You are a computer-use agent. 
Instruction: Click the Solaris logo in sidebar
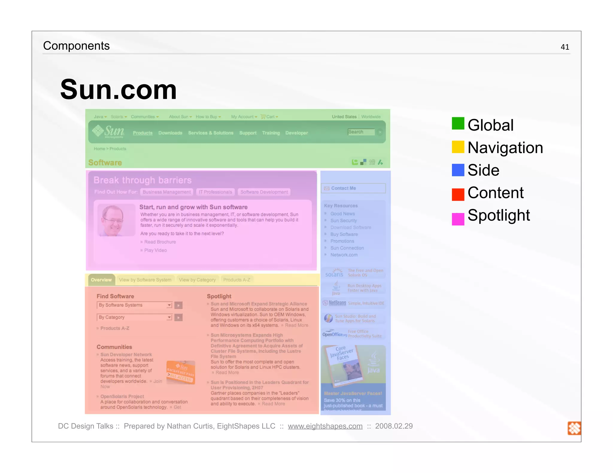334,273
